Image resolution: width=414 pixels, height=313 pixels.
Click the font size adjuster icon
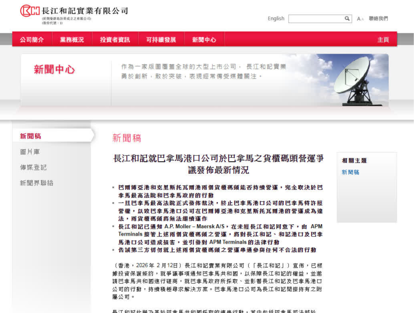(360, 19)
